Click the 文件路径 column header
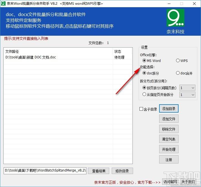The height and width of the screenshot is (187, 201). [x=58, y=51]
